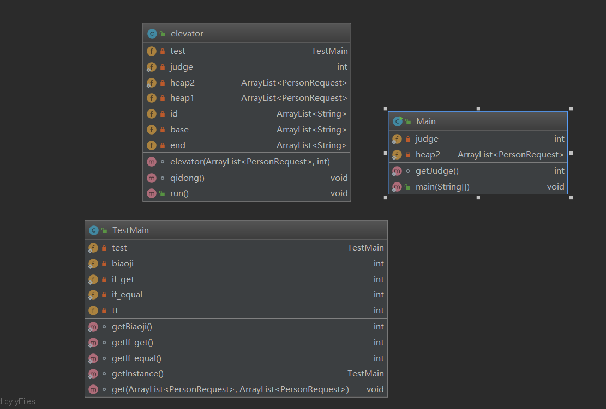Click the getJudge() method in Main
This screenshot has width=606, height=409.
[x=437, y=171]
